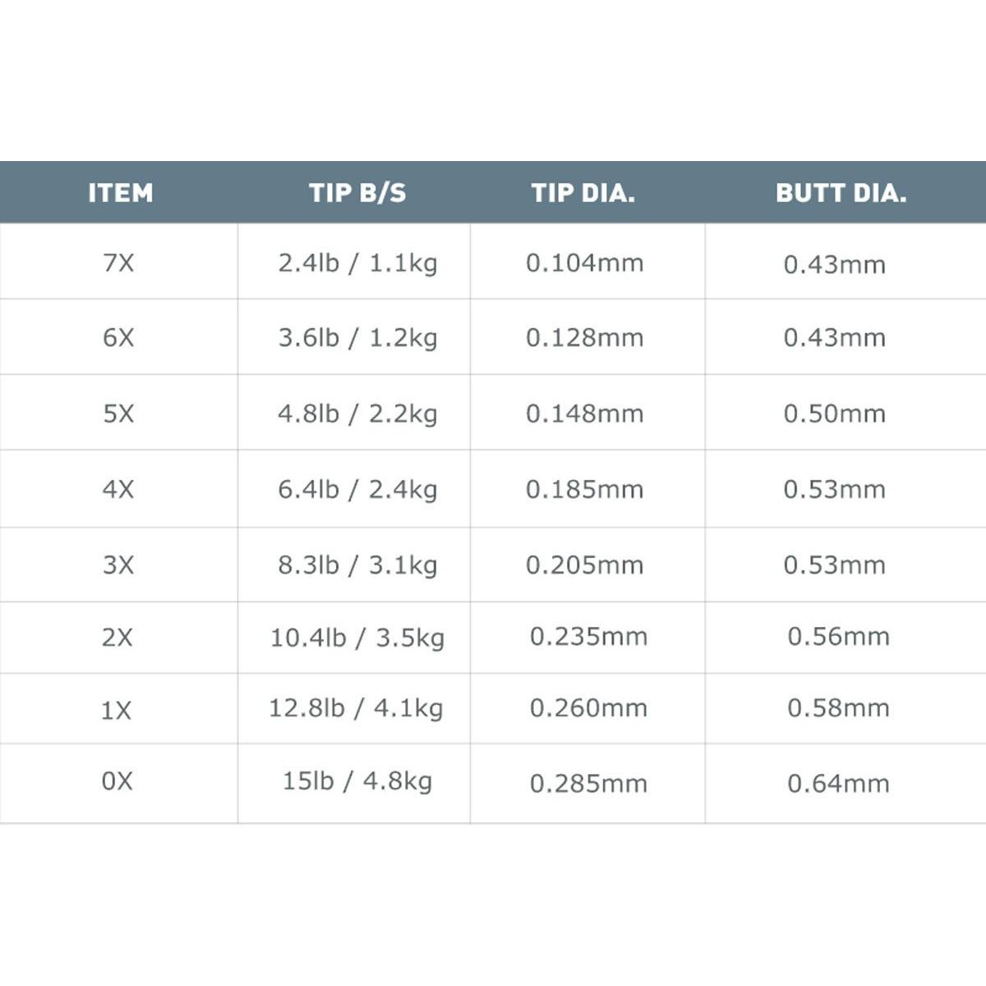
Task: Select the 2X item cell
Action: click(x=117, y=638)
